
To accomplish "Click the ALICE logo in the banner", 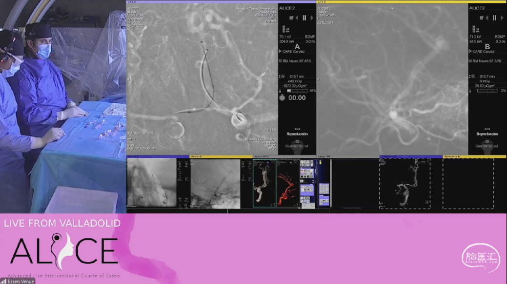I will pyautogui.click(x=64, y=252).
